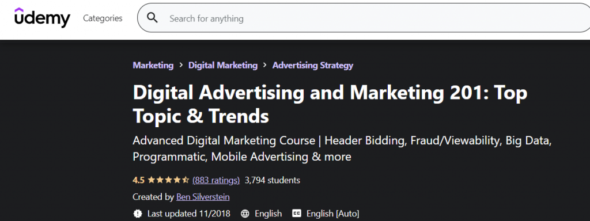Go to the Marketing breadcrumb

[x=153, y=66]
